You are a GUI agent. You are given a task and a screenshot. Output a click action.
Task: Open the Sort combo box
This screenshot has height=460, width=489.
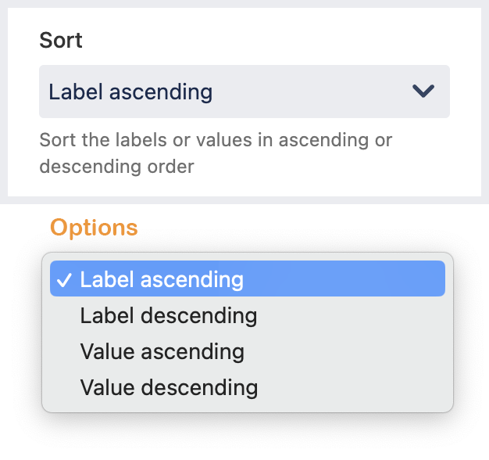tap(244, 92)
